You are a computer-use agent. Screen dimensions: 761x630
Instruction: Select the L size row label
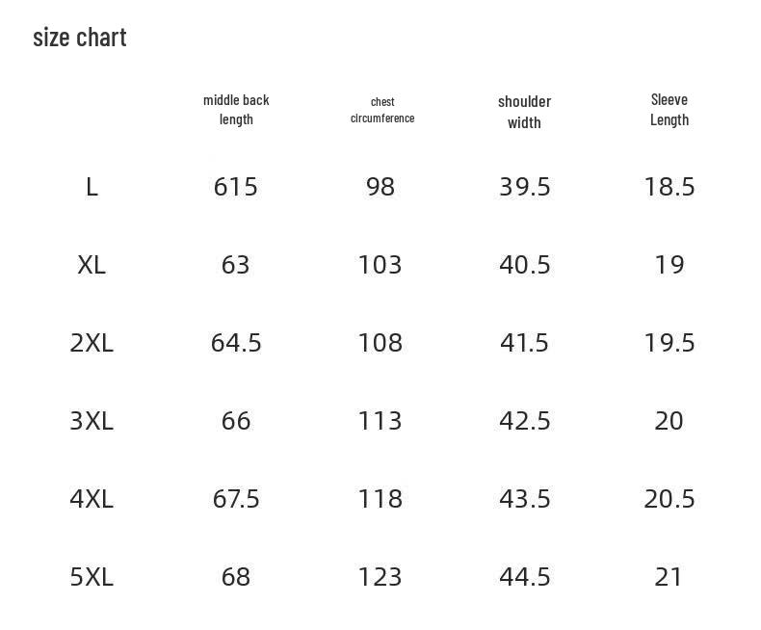click(92, 187)
